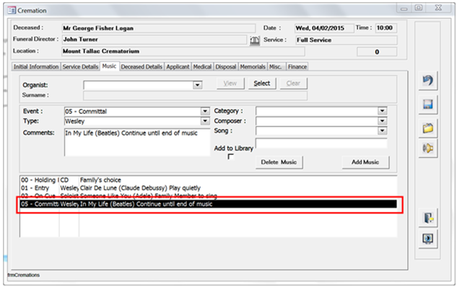Click the save floppy disk icon

coord(428,105)
